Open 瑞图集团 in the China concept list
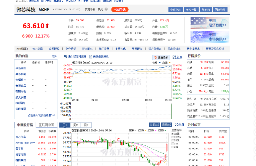 pos(21,160)
